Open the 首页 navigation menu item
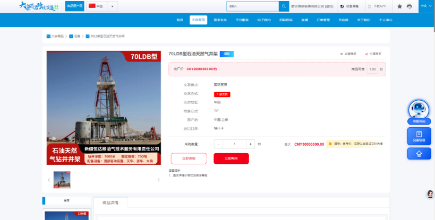The width and height of the screenshot is (435, 220). coord(180,20)
